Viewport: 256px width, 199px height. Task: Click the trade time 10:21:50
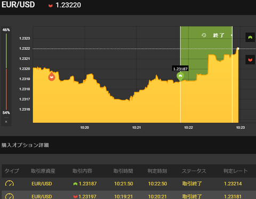(124, 184)
